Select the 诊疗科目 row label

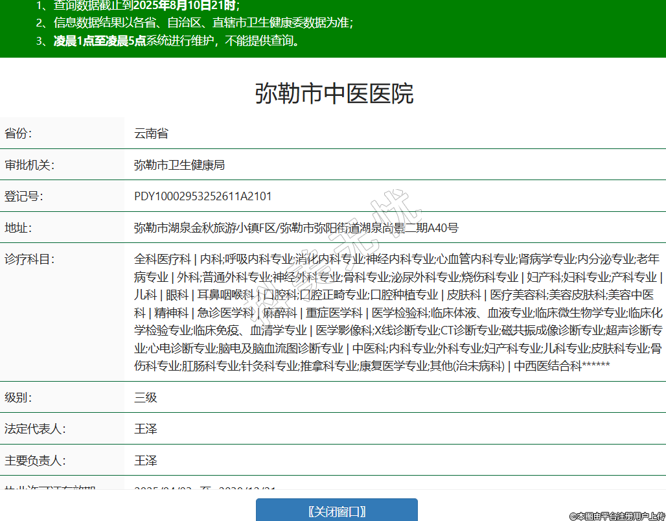click(x=29, y=260)
